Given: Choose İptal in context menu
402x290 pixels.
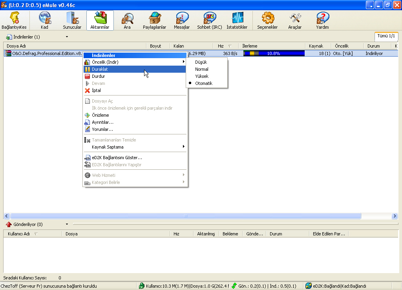Looking at the screenshot, I should [x=135, y=90].
